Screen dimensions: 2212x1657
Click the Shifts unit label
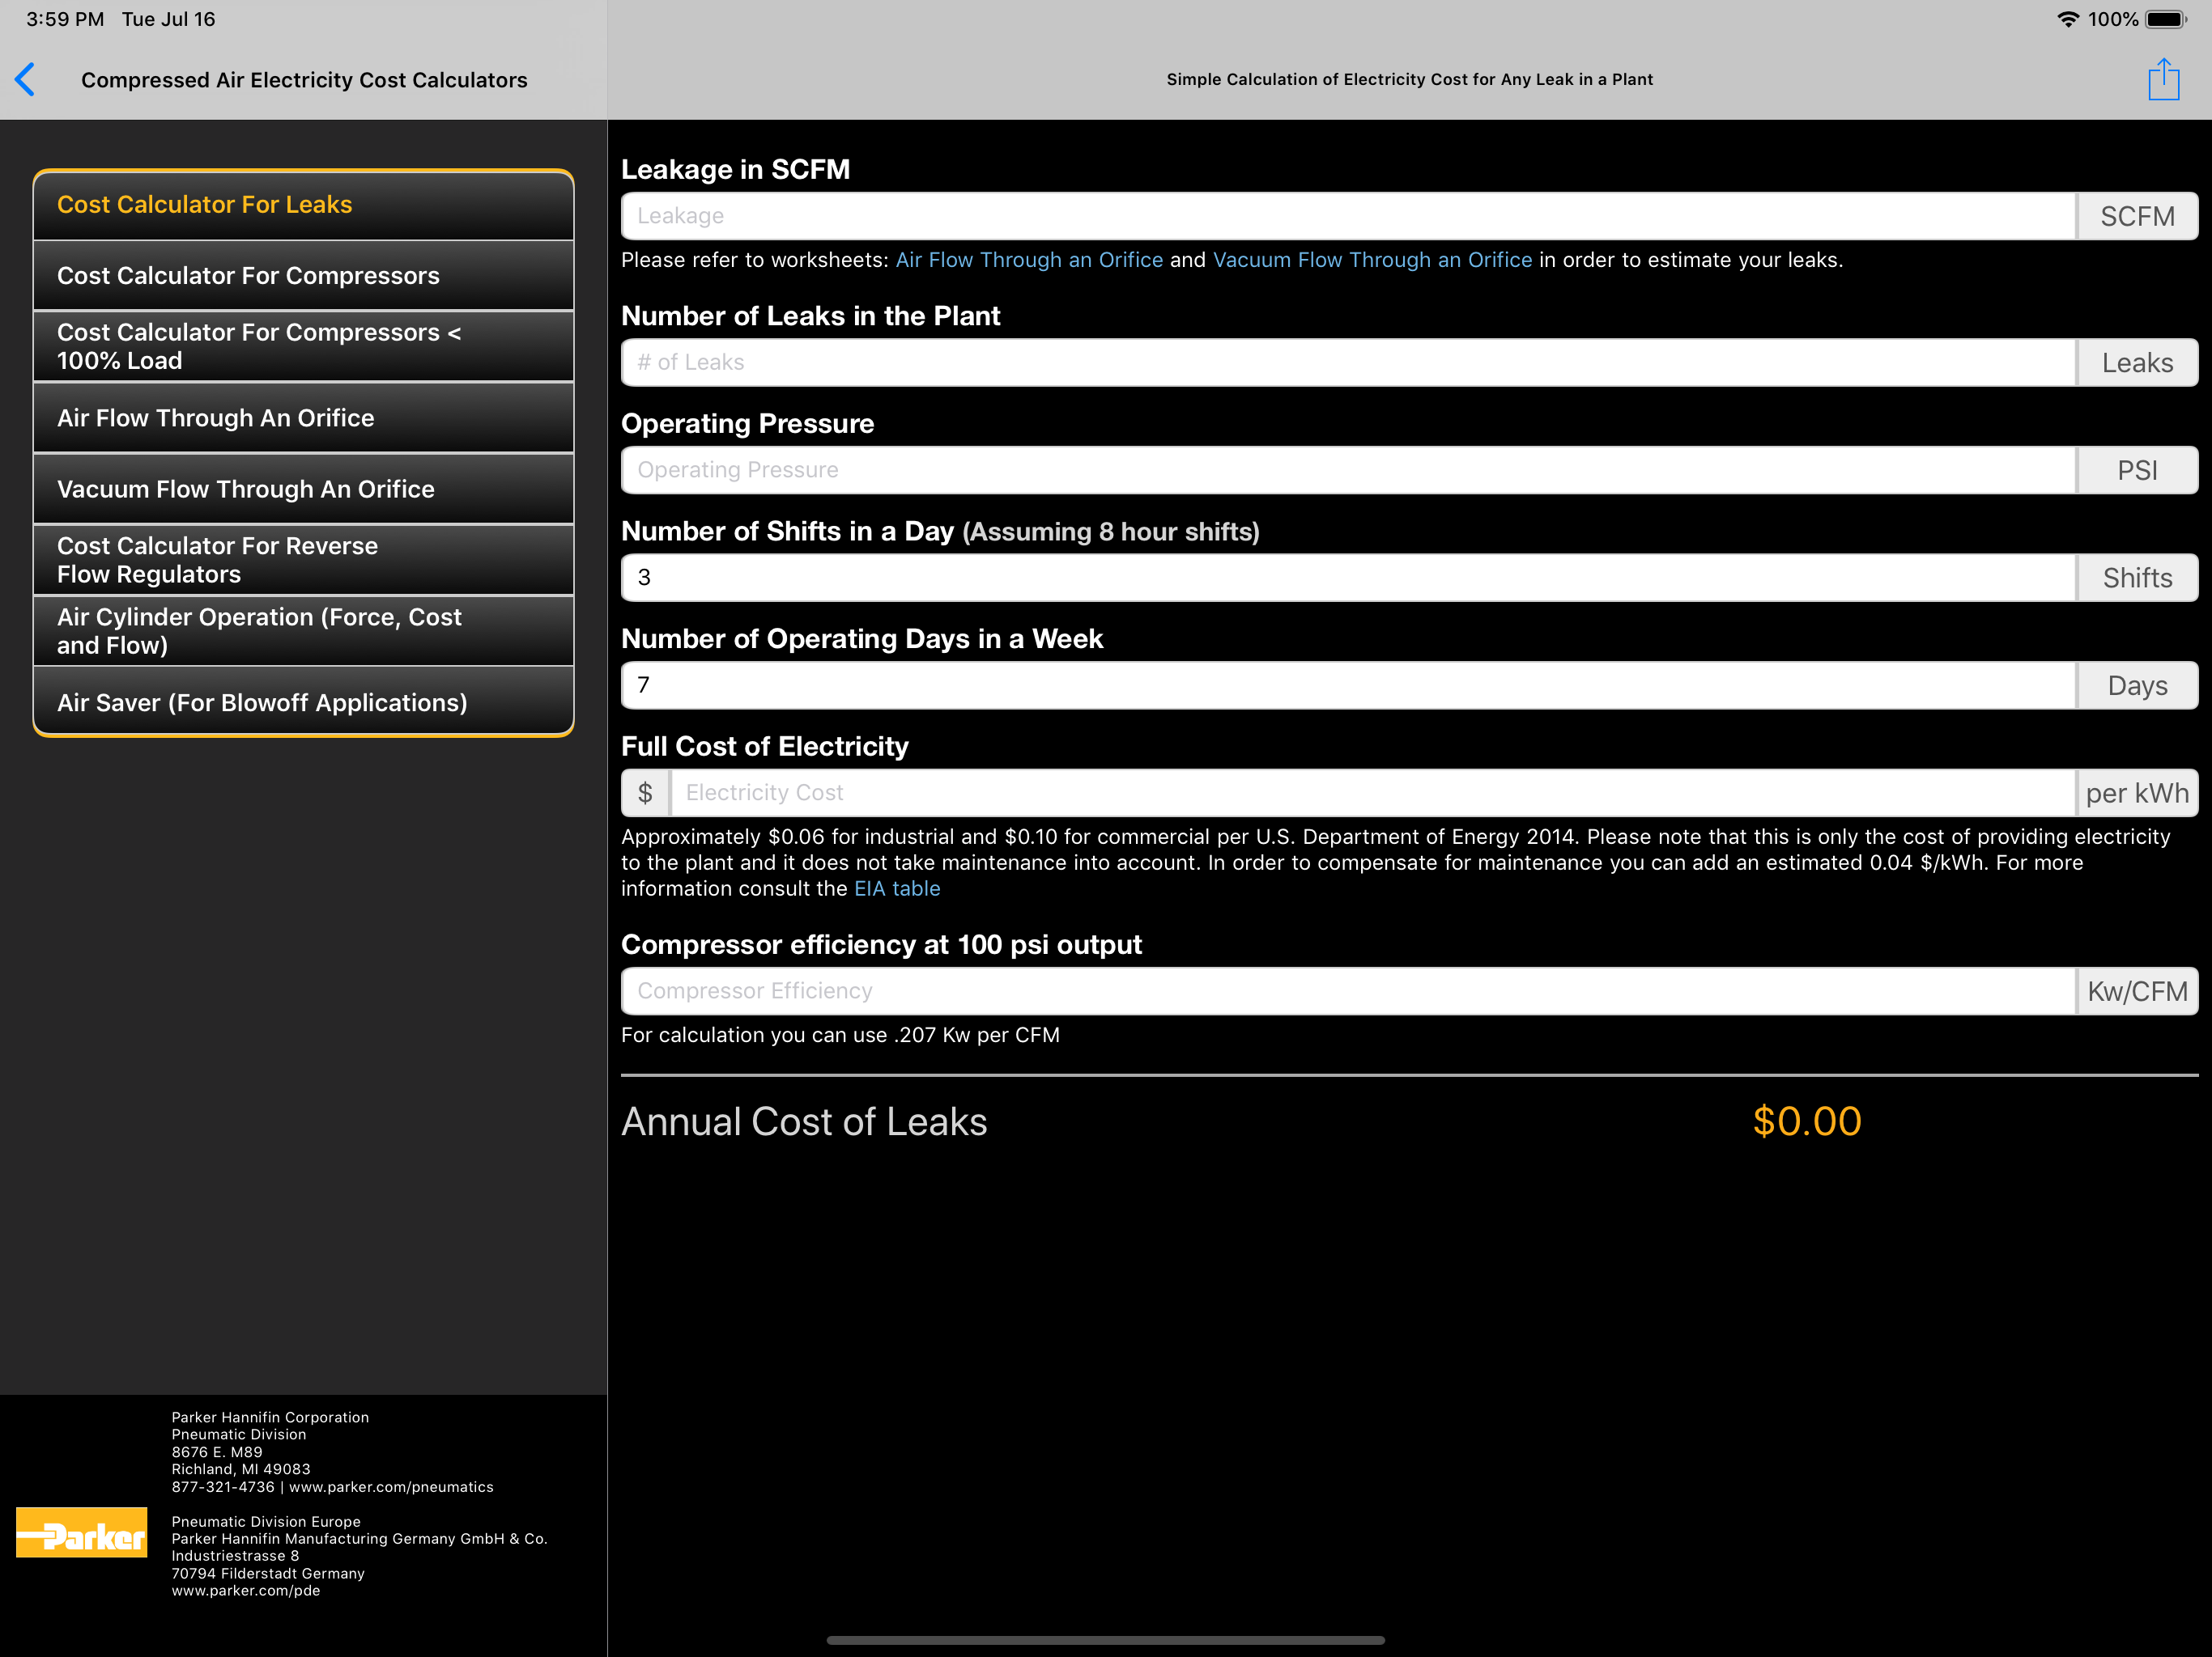pos(2137,578)
